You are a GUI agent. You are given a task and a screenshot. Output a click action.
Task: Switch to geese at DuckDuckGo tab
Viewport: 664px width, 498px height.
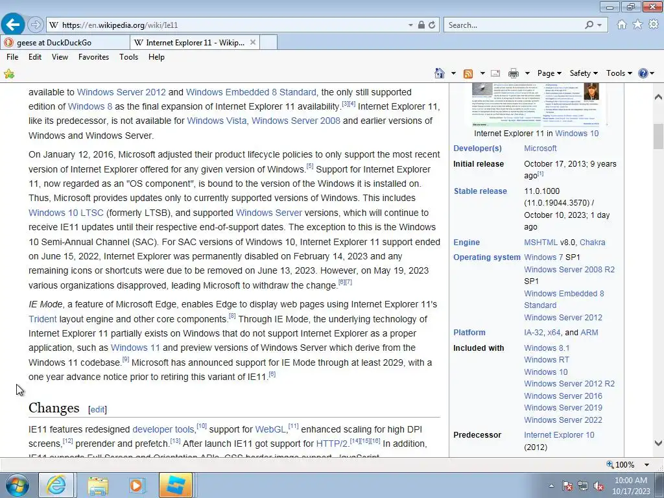tap(65, 42)
